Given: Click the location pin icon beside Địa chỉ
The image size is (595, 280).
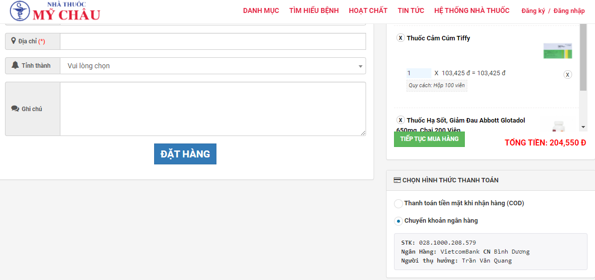Looking at the screenshot, I should (13, 41).
